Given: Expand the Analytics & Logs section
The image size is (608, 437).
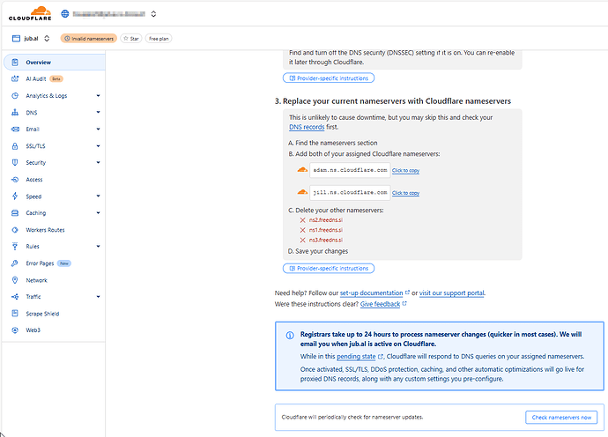Looking at the screenshot, I should pyautogui.click(x=98, y=95).
